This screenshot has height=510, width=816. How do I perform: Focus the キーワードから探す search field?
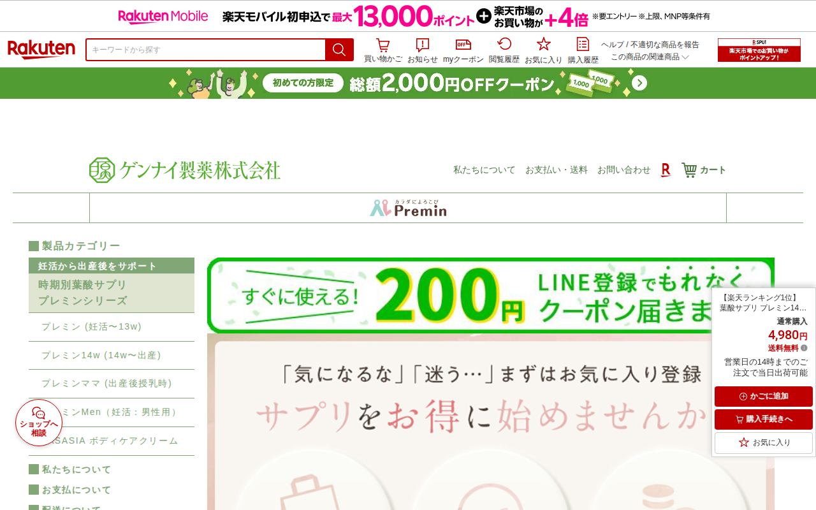[x=206, y=50]
